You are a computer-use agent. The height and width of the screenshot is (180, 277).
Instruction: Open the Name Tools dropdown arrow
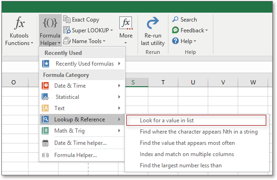pos(104,41)
